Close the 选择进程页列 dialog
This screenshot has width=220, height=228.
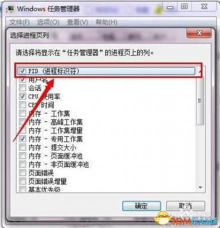[x=199, y=33]
